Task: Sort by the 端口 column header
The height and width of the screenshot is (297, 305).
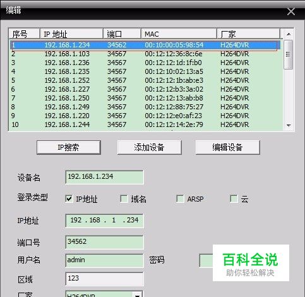Action: tap(122, 34)
